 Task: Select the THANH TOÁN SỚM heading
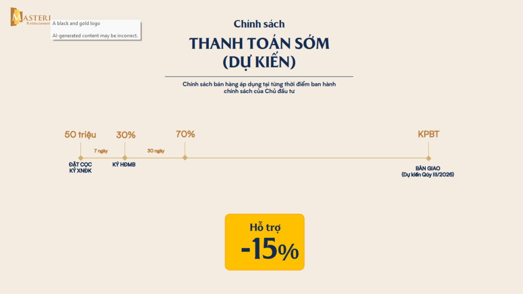point(259,44)
